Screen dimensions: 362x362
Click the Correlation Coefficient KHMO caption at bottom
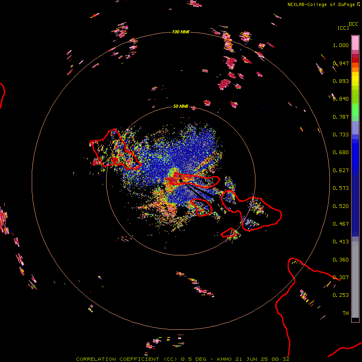(183, 359)
